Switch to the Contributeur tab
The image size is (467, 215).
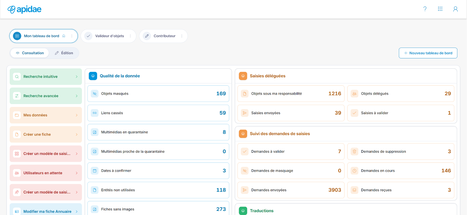click(163, 36)
